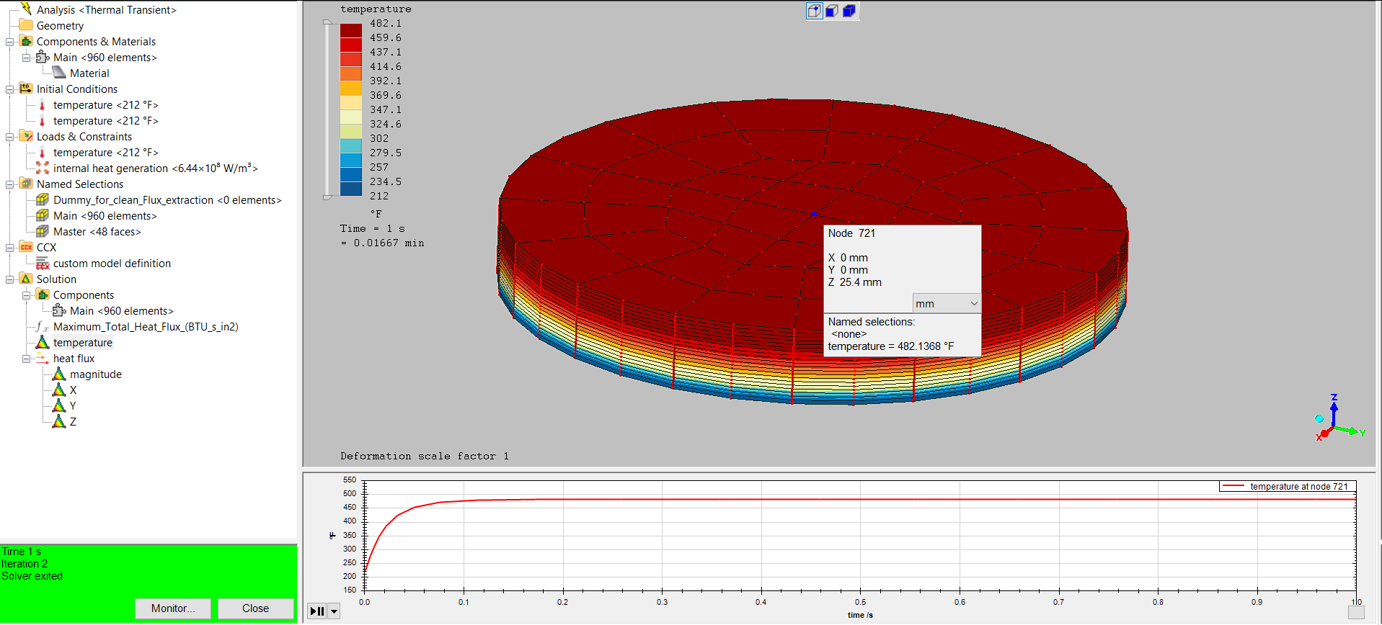The height and width of the screenshot is (625, 1382).
Task: Collapse the Solution tree node
Action: point(10,279)
